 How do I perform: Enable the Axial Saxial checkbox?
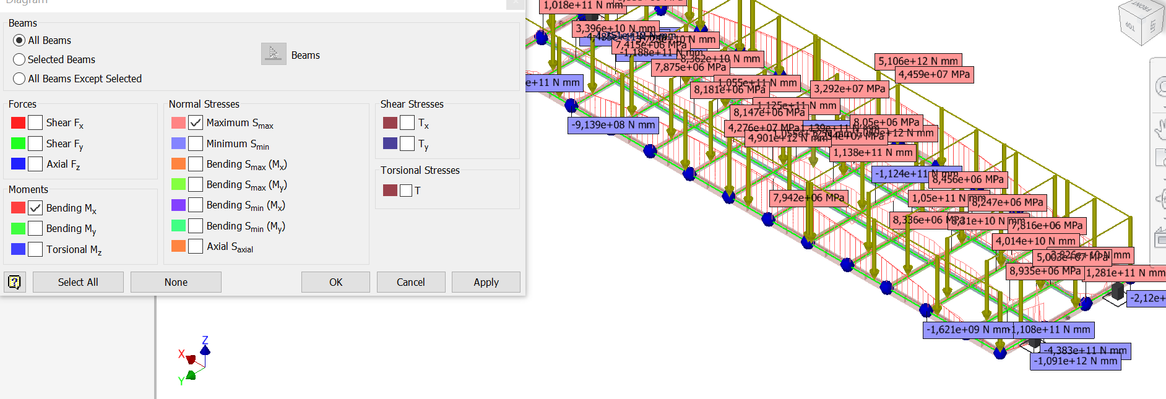(196, 246)
